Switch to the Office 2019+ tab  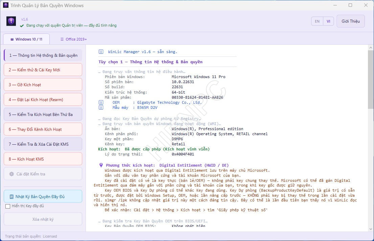73,39
